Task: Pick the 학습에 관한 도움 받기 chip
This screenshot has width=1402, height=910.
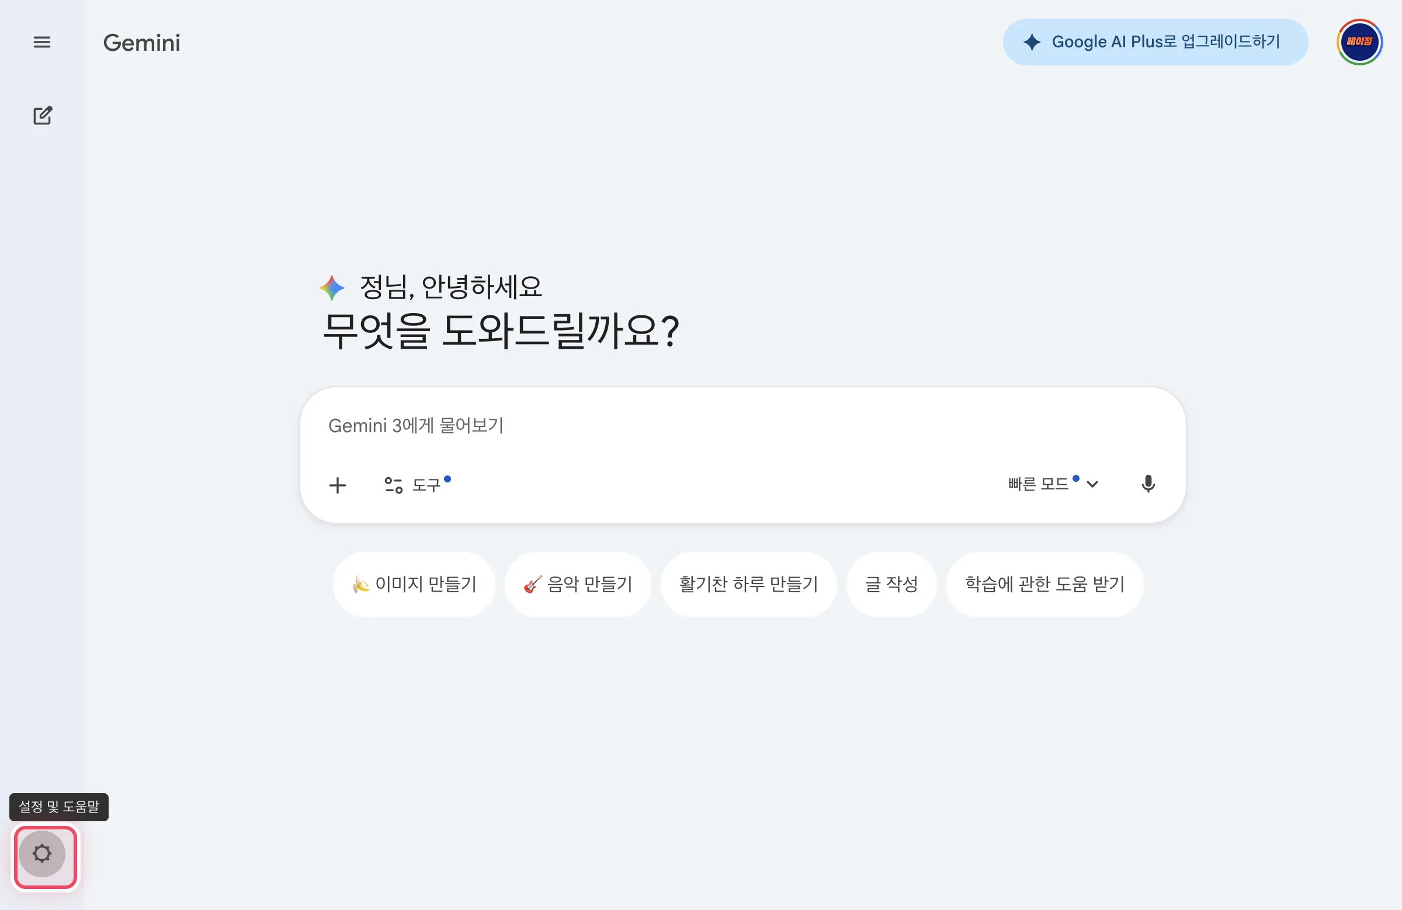Action: pyautogui.click(x=1044, y=584)
